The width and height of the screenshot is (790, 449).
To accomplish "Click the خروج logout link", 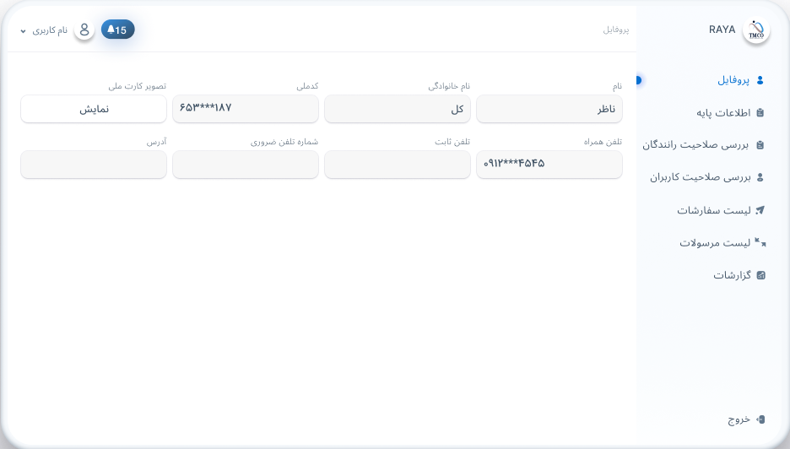I will click(739, 419).
